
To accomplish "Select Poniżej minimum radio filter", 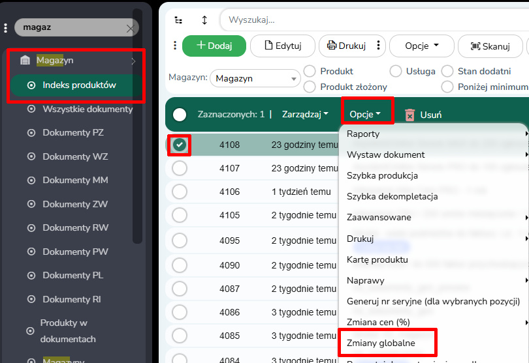I will (x=447, y=87).
